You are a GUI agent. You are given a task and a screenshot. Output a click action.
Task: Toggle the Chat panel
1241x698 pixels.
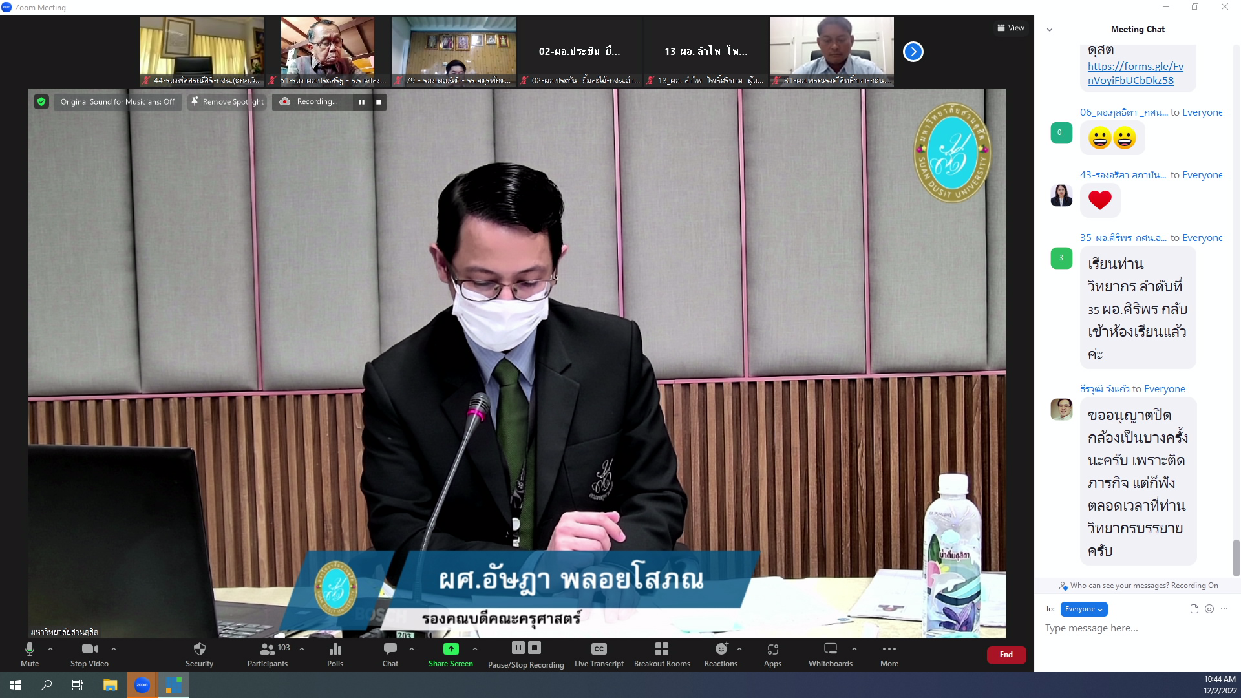390,654
